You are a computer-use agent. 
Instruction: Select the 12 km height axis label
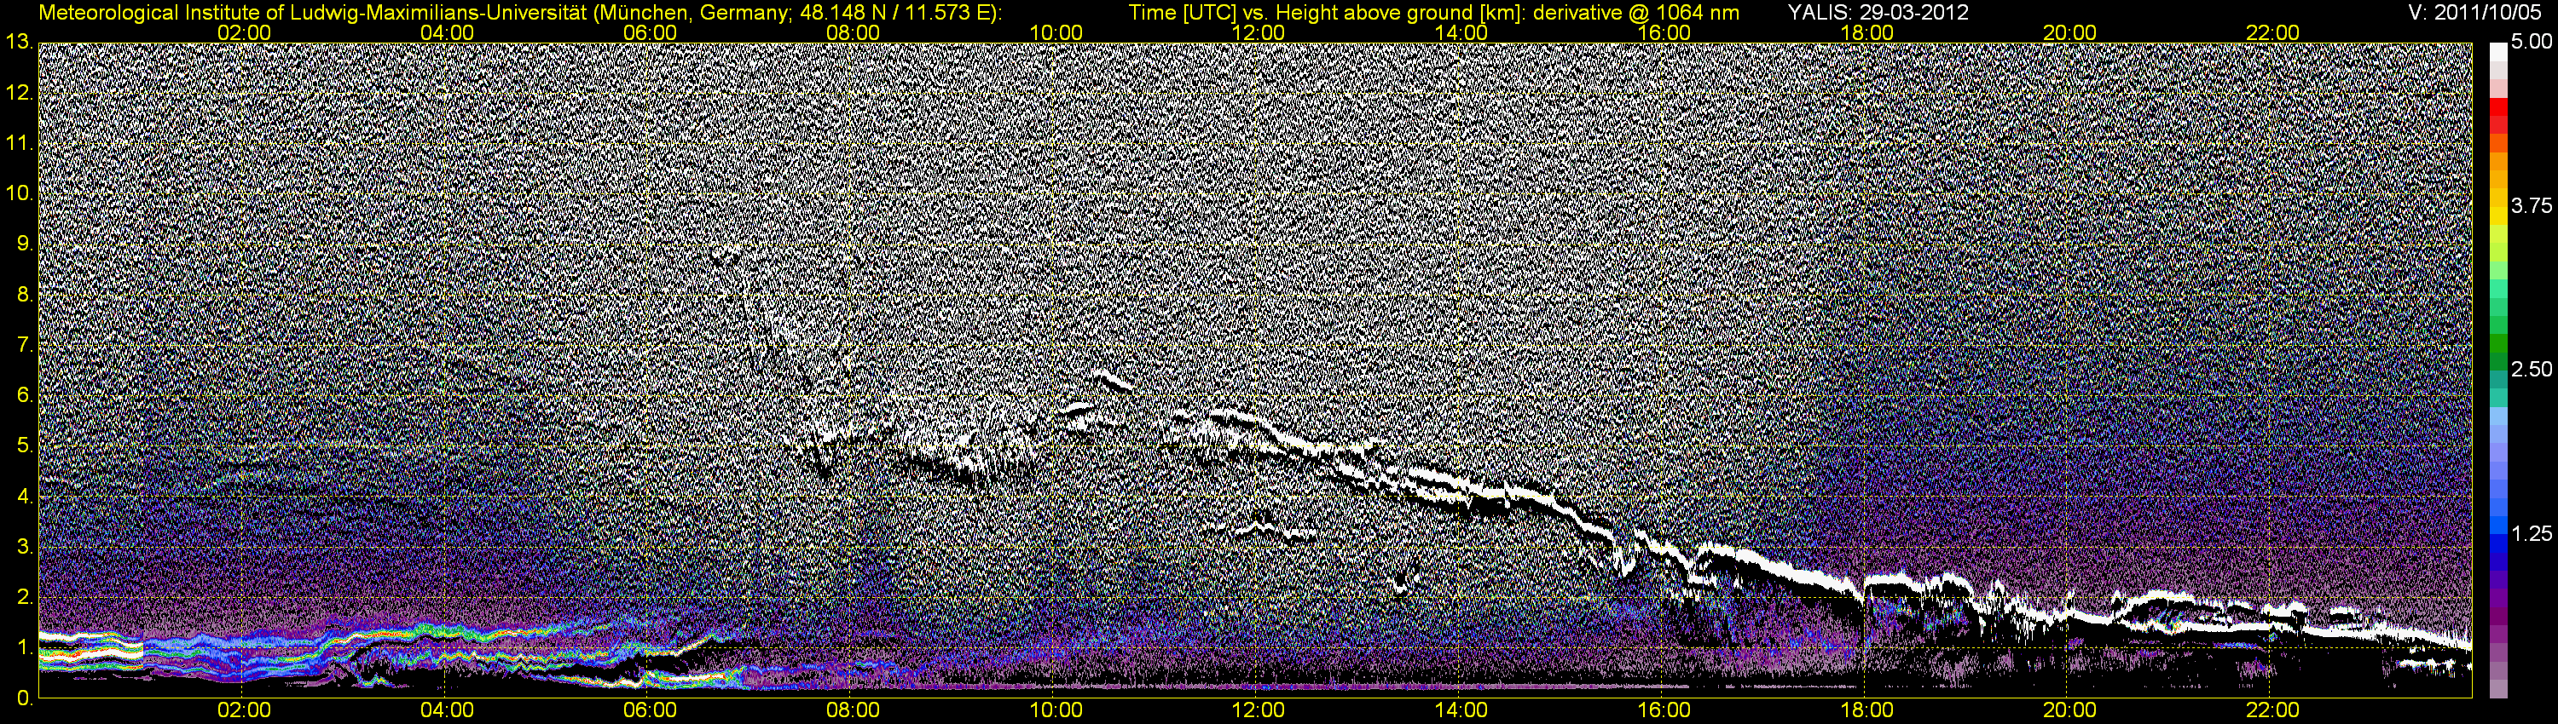[x=18, y=93]
